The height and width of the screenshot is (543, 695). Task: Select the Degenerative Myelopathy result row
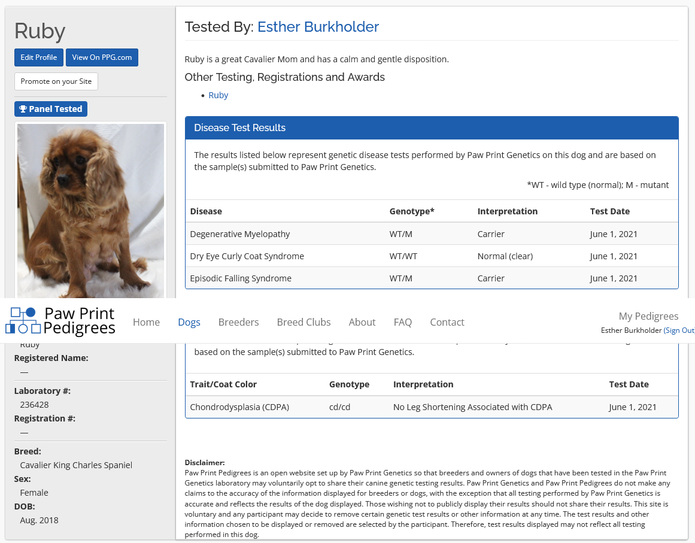click(431, 234)
